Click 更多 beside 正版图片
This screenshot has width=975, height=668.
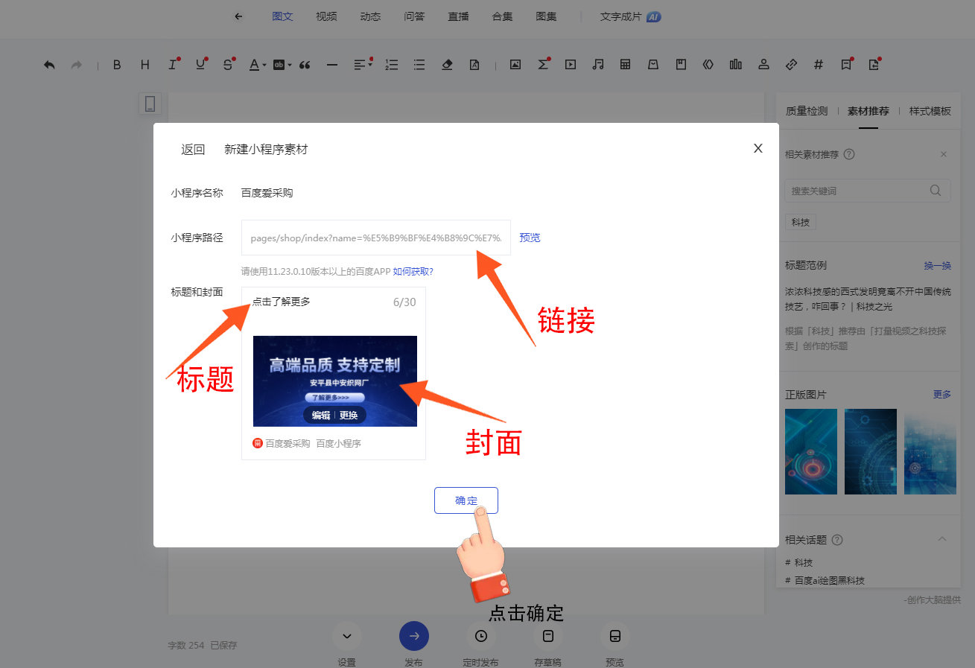(x=942, y=395)
